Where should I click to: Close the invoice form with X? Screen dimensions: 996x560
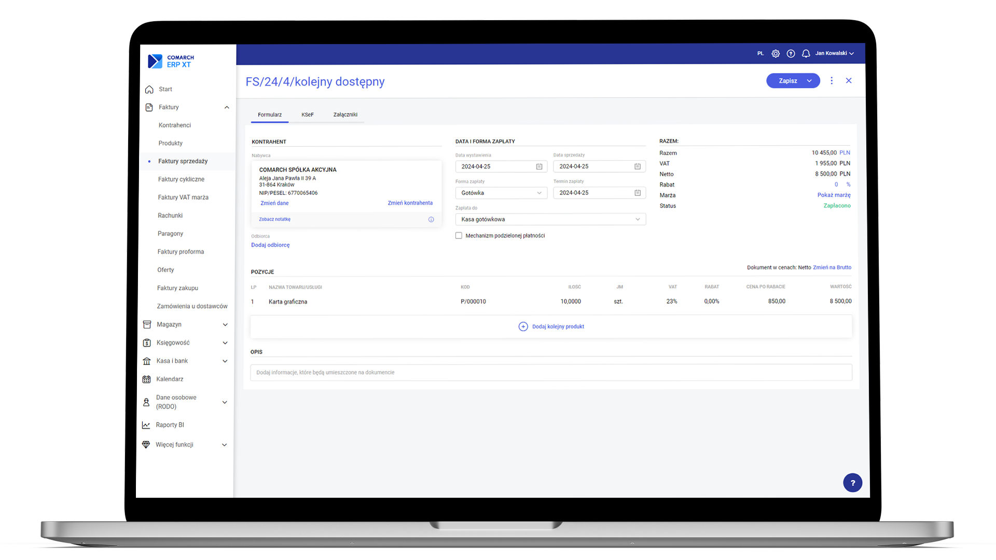[849, 80]
